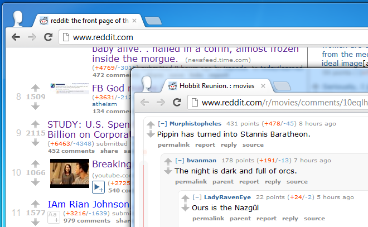Open 979 comments link

coord(87,221)
